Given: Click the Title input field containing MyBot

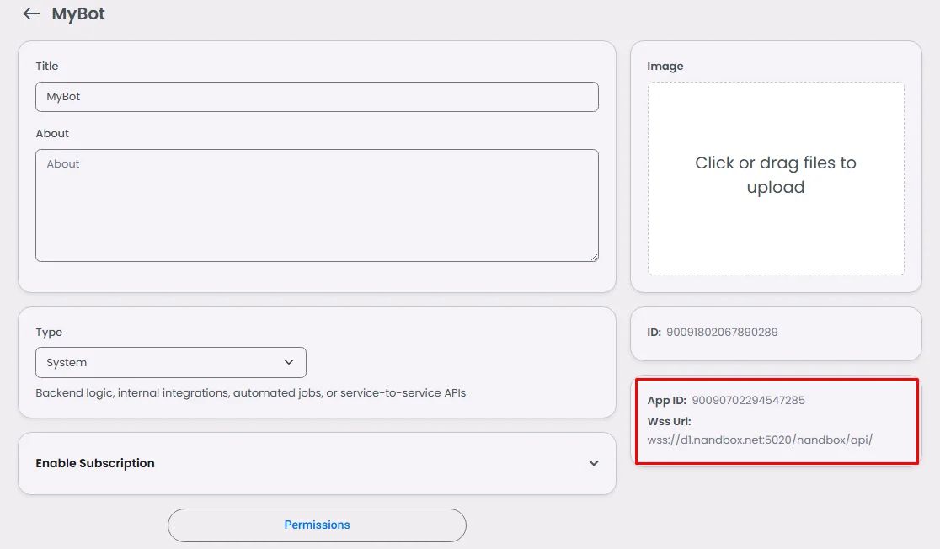Looking at the screenshot, I should pyautogui.click(x=317, y=97).
